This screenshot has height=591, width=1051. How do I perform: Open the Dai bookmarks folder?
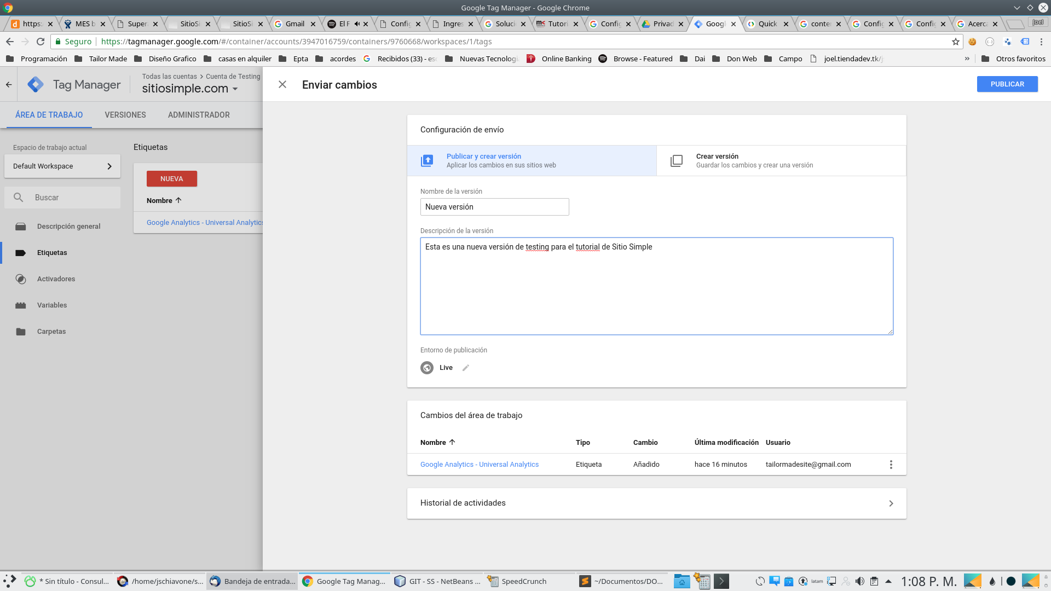(x=692, y=59)
